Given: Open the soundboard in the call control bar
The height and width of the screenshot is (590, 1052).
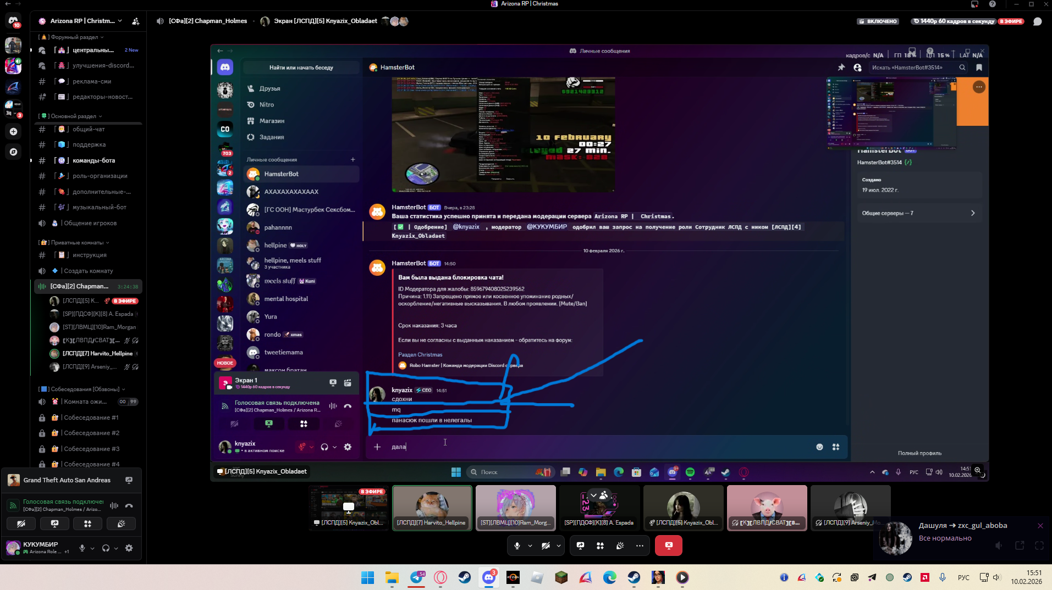Looking at the screenshot, I should click(x=620, y=546).
